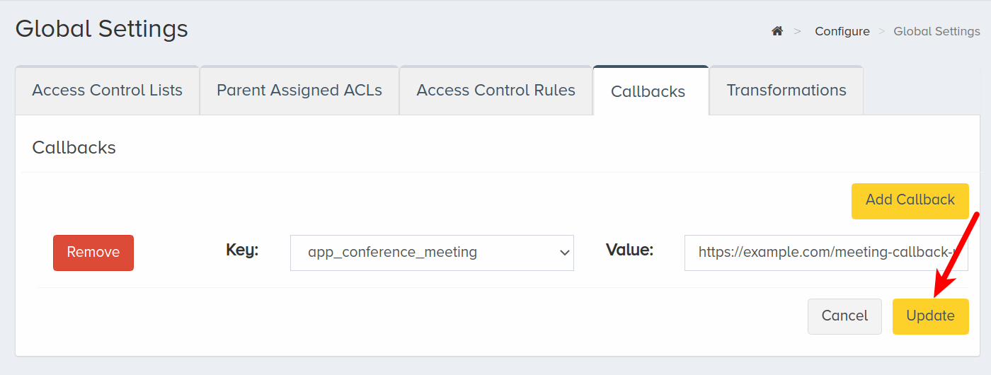The image size is (991, 375).
Task: Remove the app_conference_meeting callback
Action: coord(93,253)
